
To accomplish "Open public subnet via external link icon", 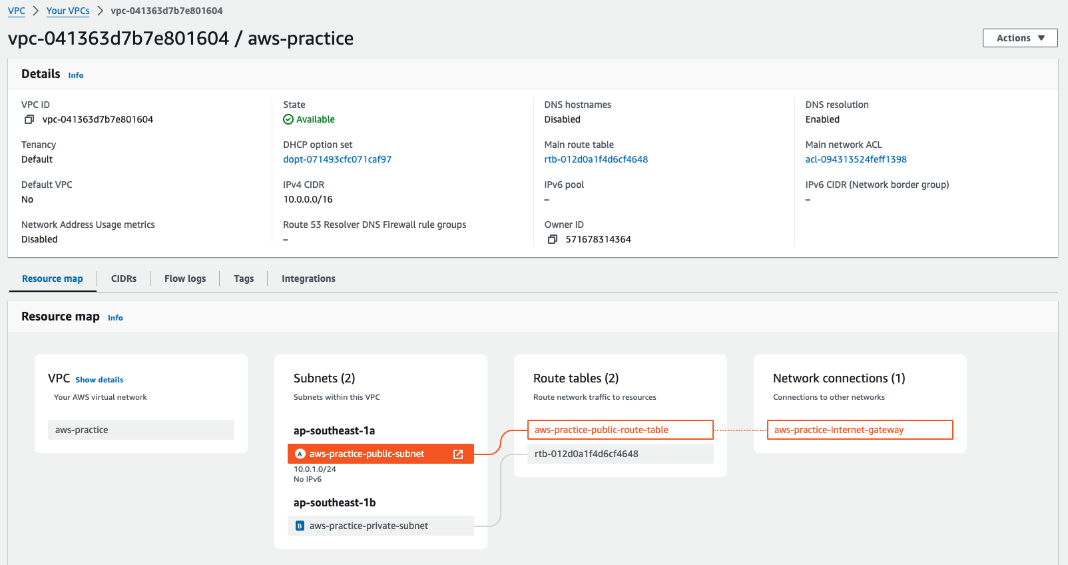I will pyautogui.click(x=458, y=454).
